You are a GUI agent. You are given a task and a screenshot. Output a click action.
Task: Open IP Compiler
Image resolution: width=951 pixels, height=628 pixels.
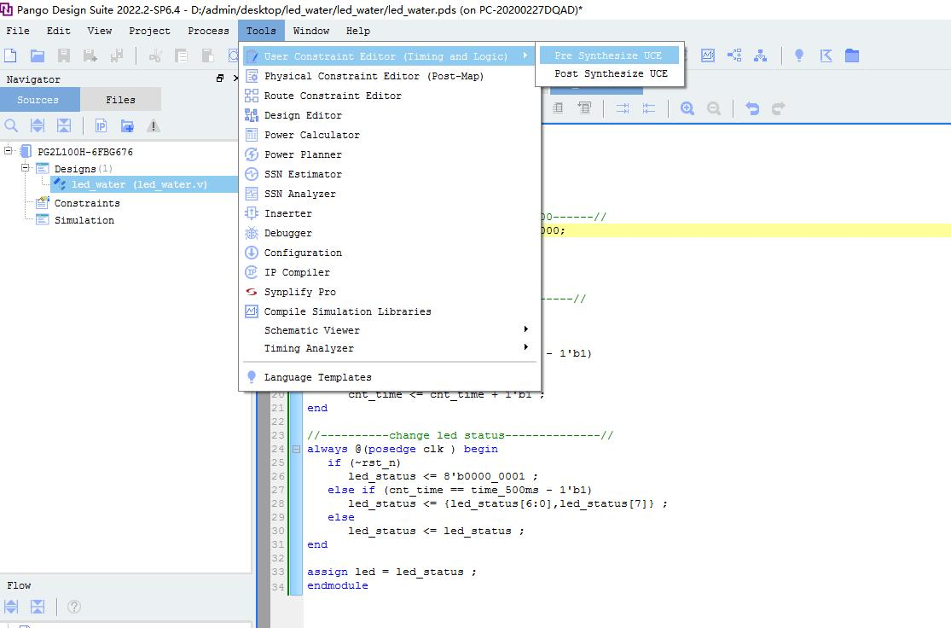(389, 272)
